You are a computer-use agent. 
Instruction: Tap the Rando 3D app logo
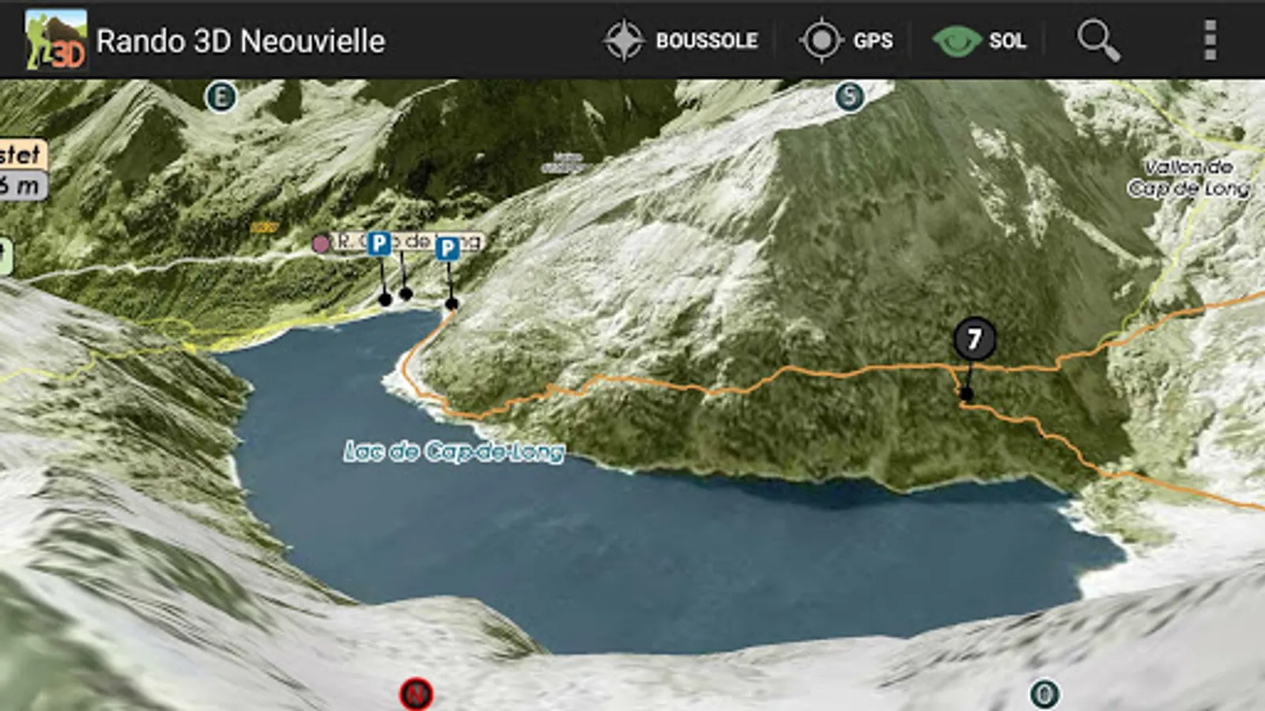[x=55, y=39]
